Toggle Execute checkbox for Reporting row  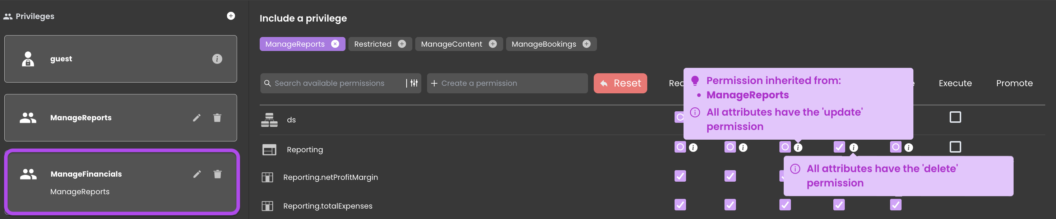955,147
